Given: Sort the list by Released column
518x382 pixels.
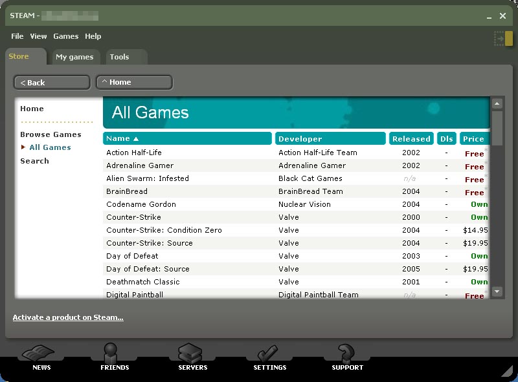Looking at the screenshot, I should coord(411,138).
